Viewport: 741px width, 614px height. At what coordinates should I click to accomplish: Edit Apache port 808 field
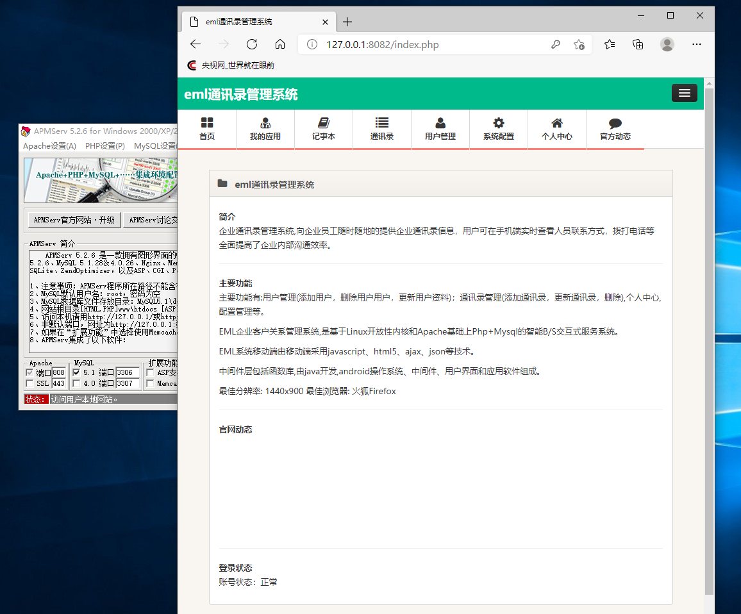pos(58,372)
